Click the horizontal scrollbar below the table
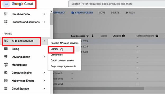Screen dimensions: 165x95 tap(98, 88)
